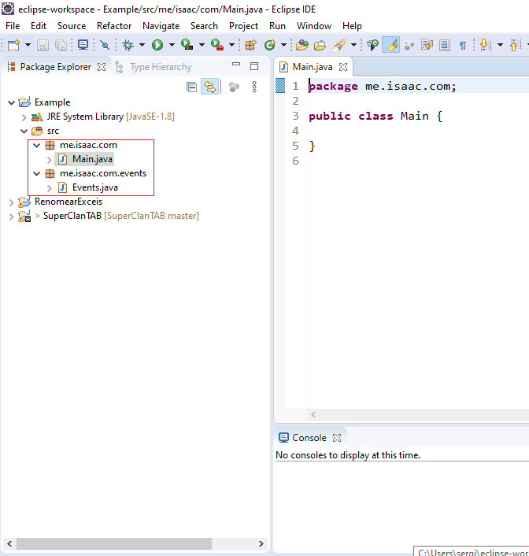The image size is (529, 556).
Task: Open the File menu
Action: [13, 26]
